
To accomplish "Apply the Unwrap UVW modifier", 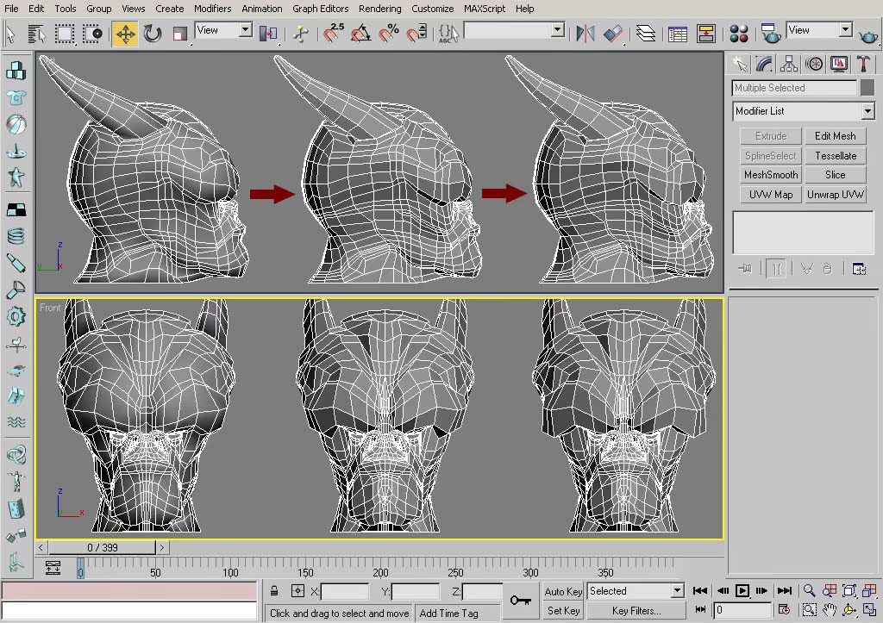I will (835, 195).
